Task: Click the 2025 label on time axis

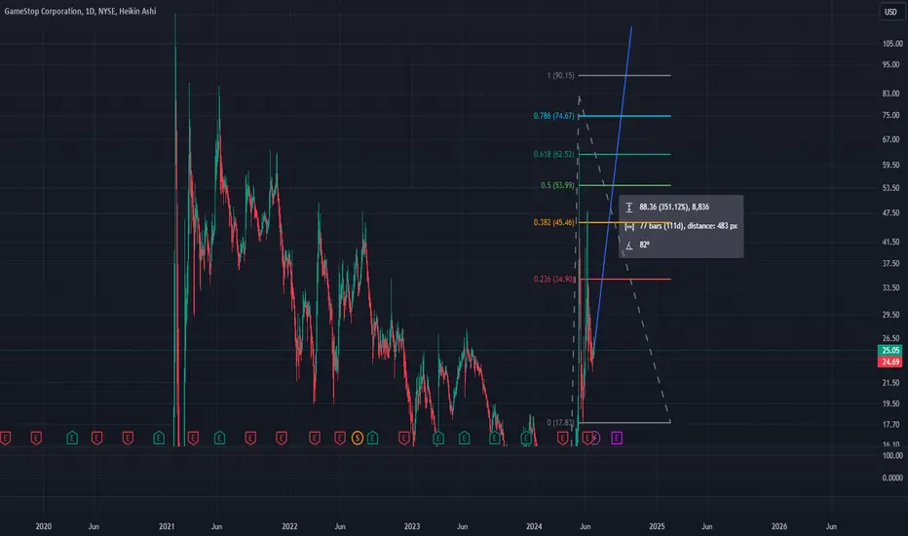Action: [x=657, y=526]
